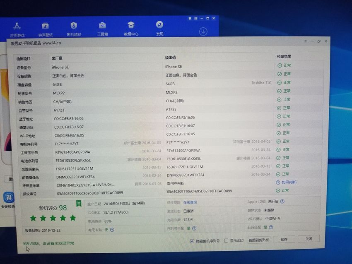Screen dimensions: 352x264
Task: Open the 铃声壁纸 ringtones and wallpapers section
Action: tap(46, 29)
